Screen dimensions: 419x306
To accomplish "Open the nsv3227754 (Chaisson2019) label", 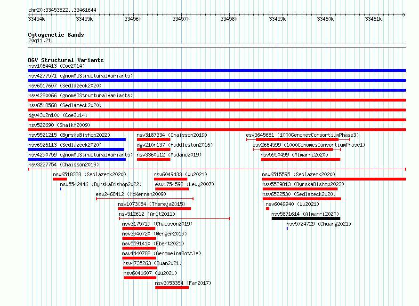I will click(x=64, y=165).
